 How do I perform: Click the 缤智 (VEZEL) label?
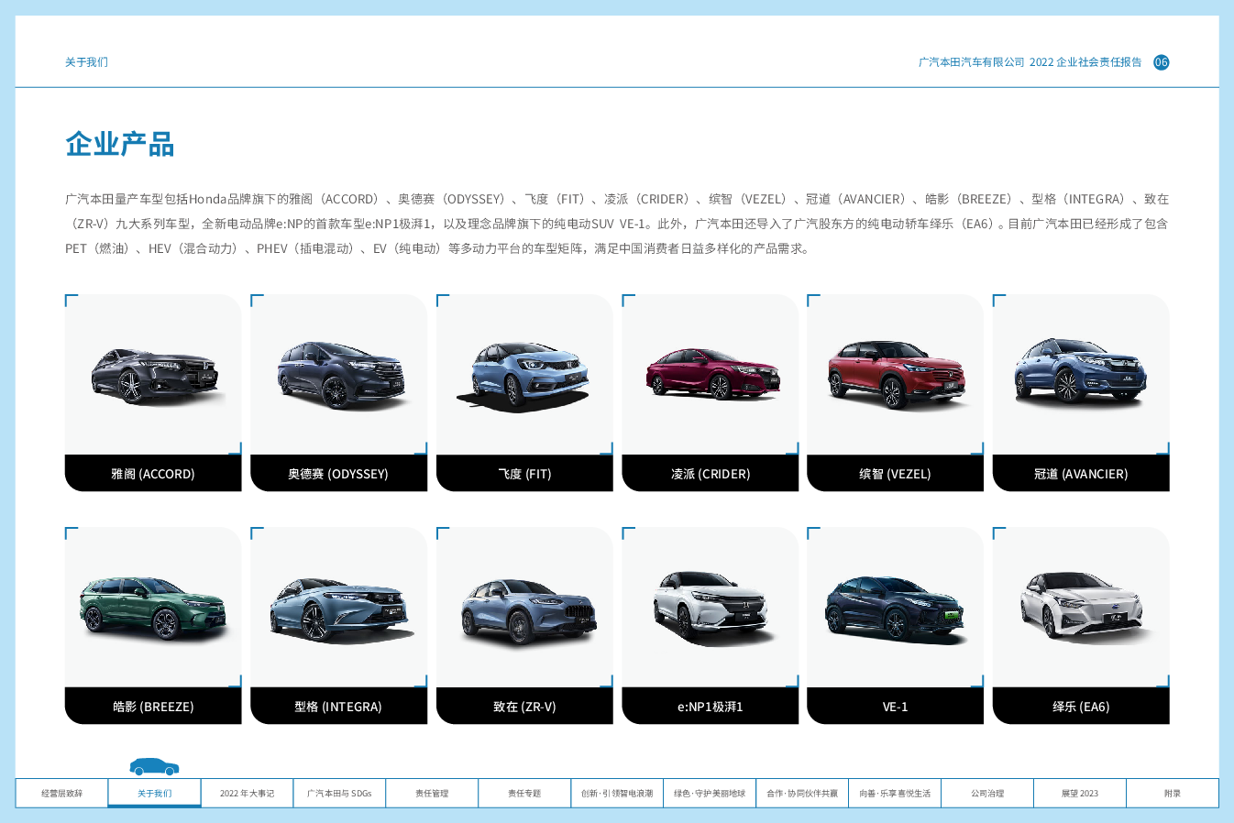point(895,474)
